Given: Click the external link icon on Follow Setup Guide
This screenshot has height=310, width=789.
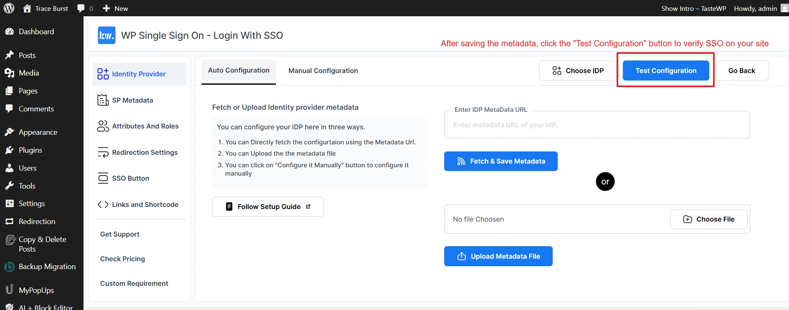Looking at the screenshot, I should point(308,207).
